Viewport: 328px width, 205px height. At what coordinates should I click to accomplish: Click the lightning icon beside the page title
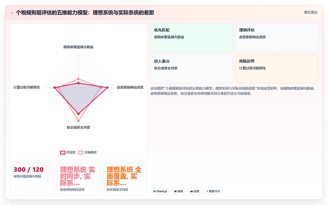click(12, 13)
